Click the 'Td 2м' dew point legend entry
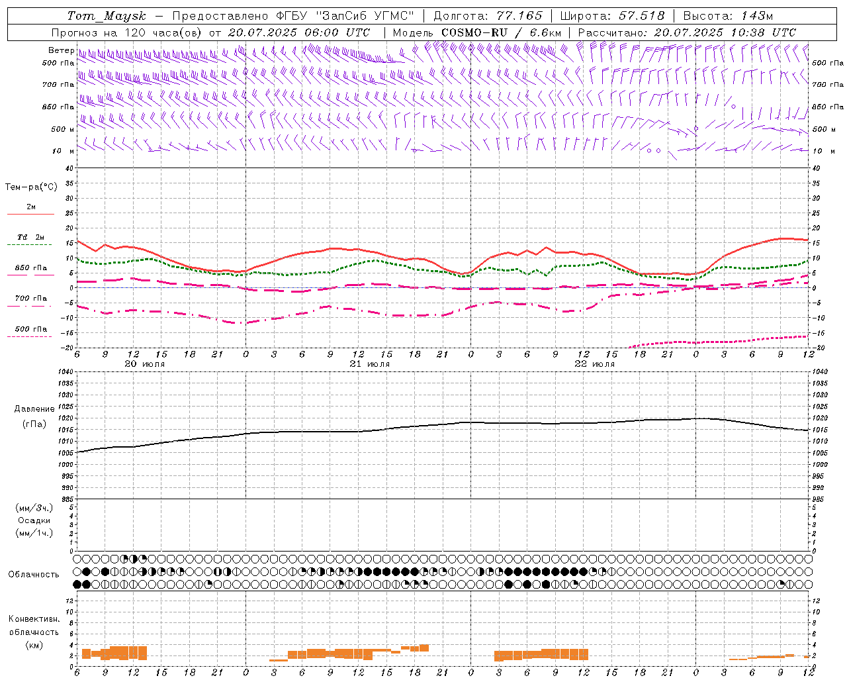 point(31,237)
